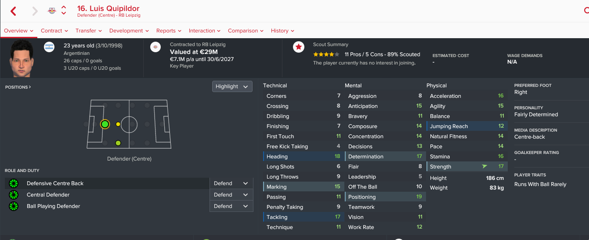
Task: Open the Comparison menu tab
Action: tap(246, 31)
